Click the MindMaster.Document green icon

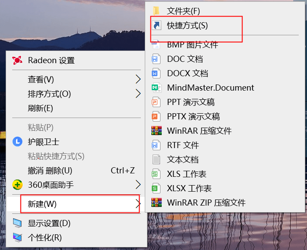point(157,88)
